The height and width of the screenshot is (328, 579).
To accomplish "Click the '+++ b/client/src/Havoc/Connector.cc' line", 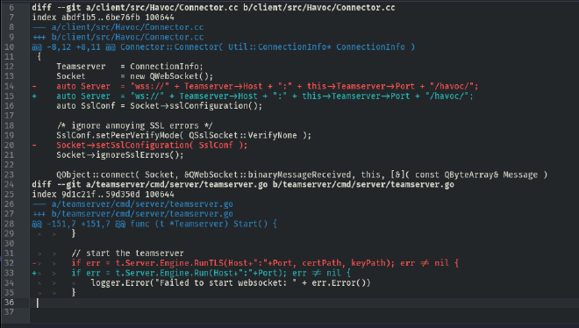I will [118, 37].
